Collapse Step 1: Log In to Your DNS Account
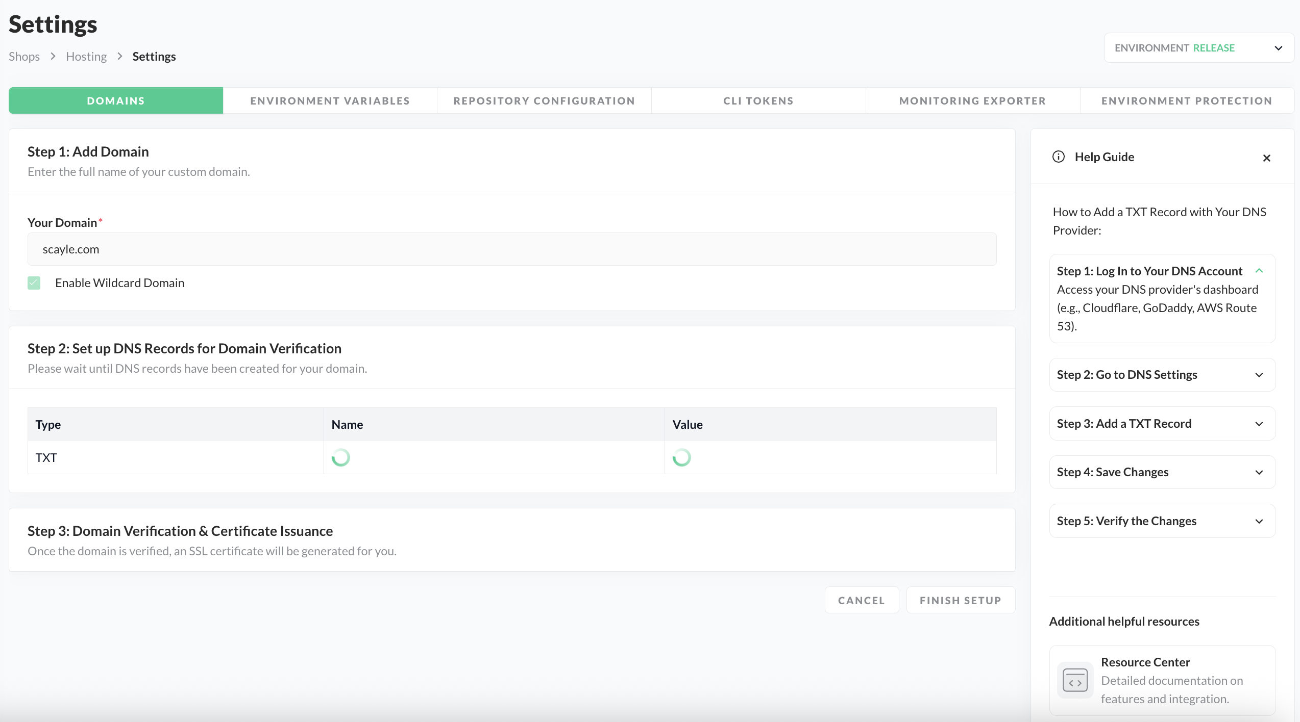This screenshot has width=1300, height=722. coord(1259,271)
